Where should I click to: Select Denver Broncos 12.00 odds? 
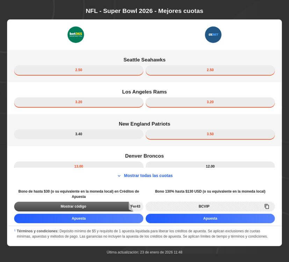(x=210, y=166)
